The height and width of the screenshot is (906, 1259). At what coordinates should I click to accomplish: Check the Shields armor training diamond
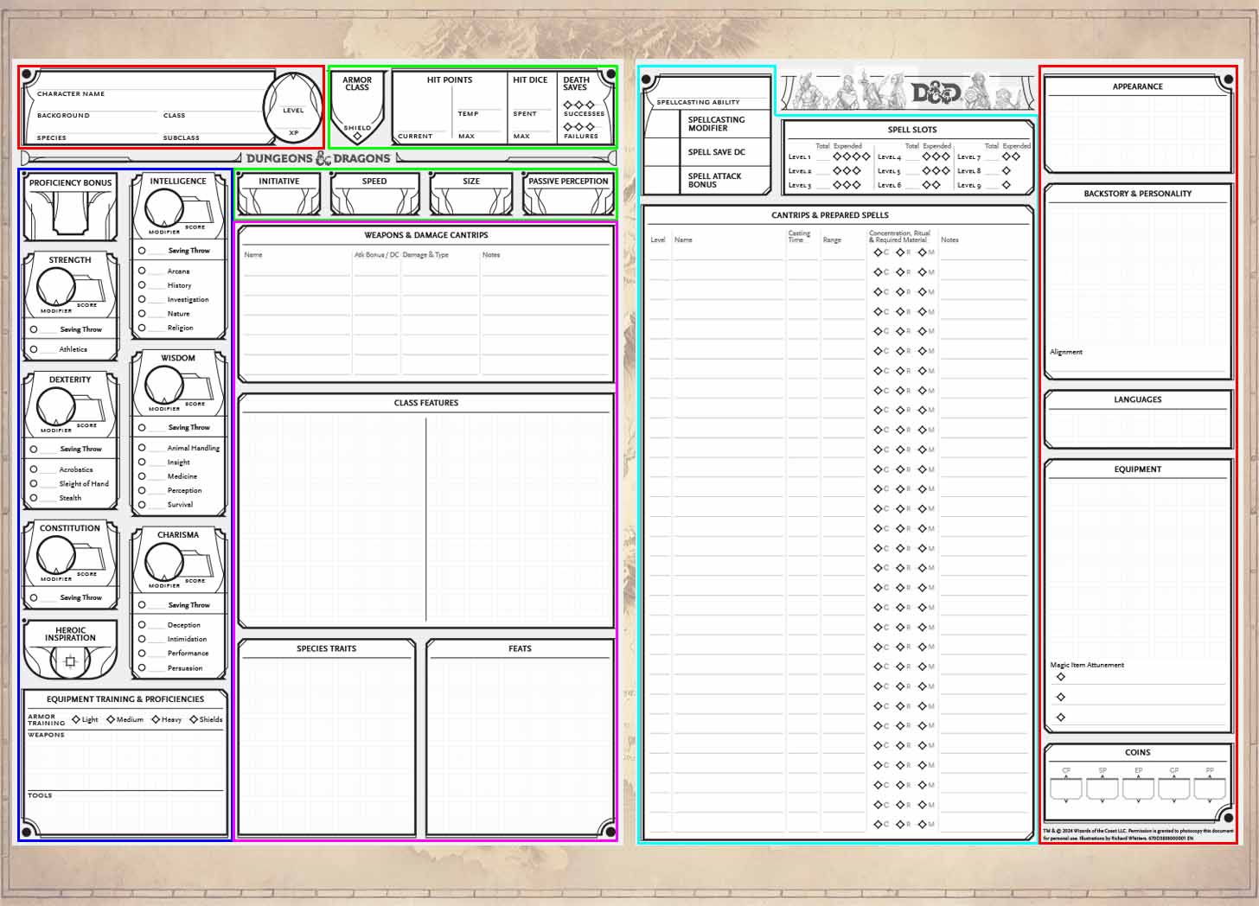click(x=194, y=719)
